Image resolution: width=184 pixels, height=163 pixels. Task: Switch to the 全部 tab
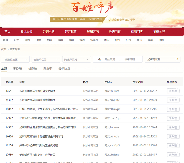tap(4, 68)
